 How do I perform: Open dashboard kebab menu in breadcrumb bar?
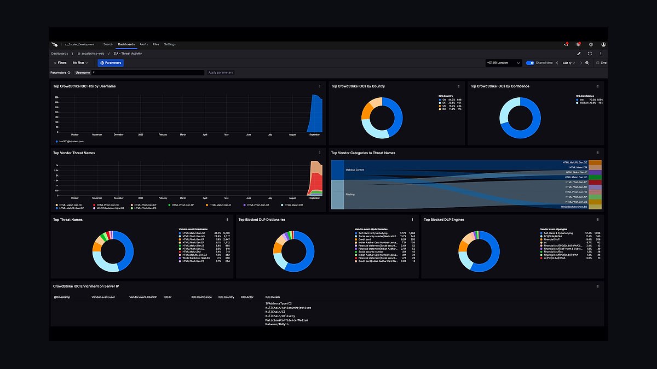tap(601, 54)
